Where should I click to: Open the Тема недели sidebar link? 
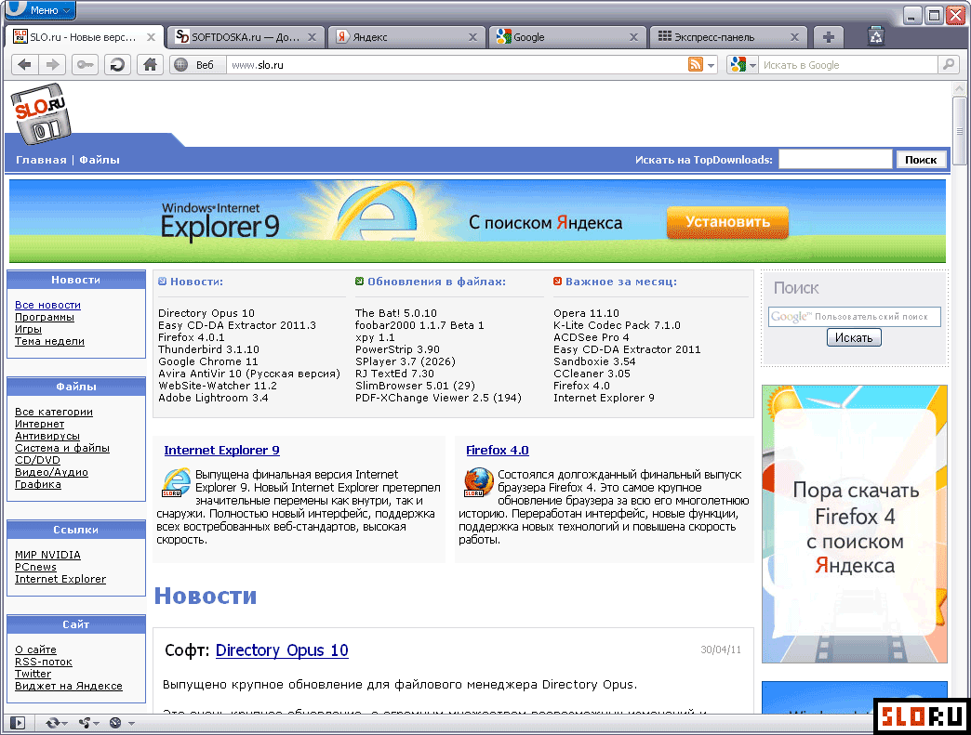[x=49, y=341]
